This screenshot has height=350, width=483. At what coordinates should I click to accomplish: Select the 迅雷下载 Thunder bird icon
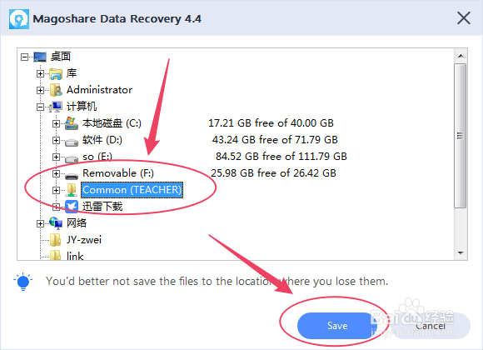(72, 207)
